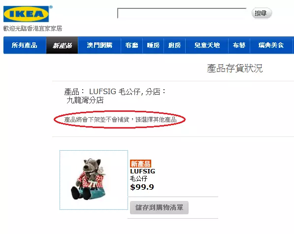This screenshot has height=234, width=294.
Task: Select the 新產品 tab
Action: coord(62,45)
